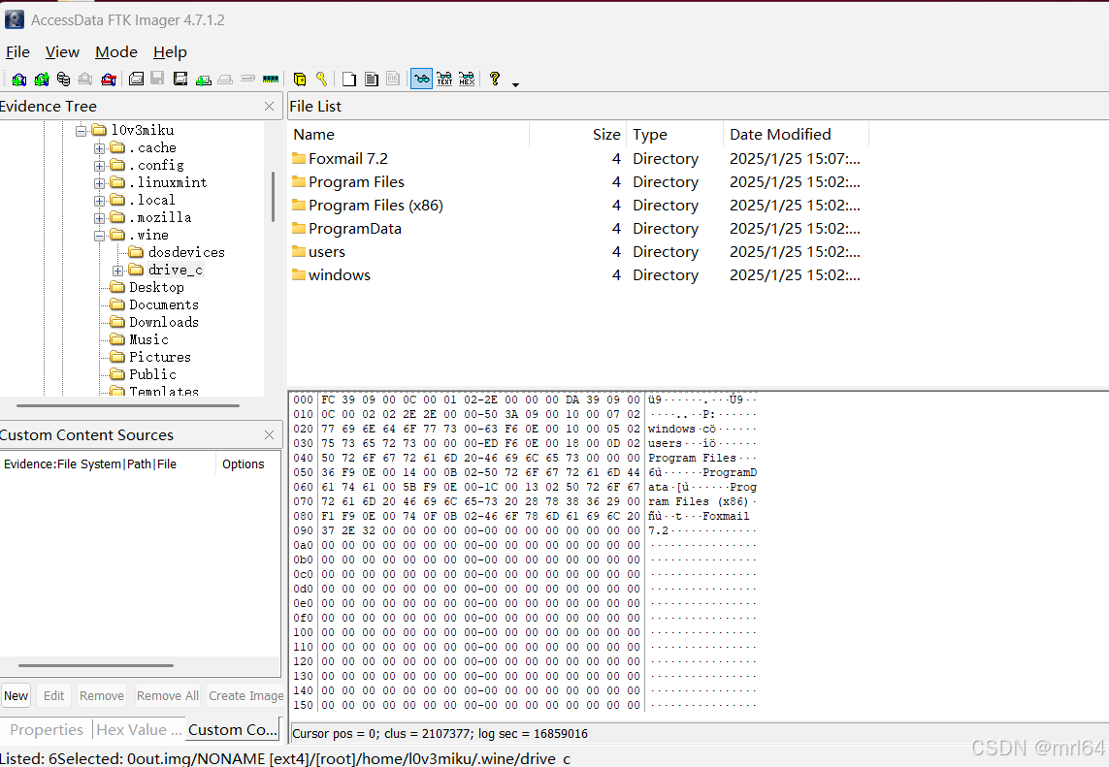Screen dimensions: 1109x767
Task: Click the Export Files blank page icon
Action: (348, 80)
